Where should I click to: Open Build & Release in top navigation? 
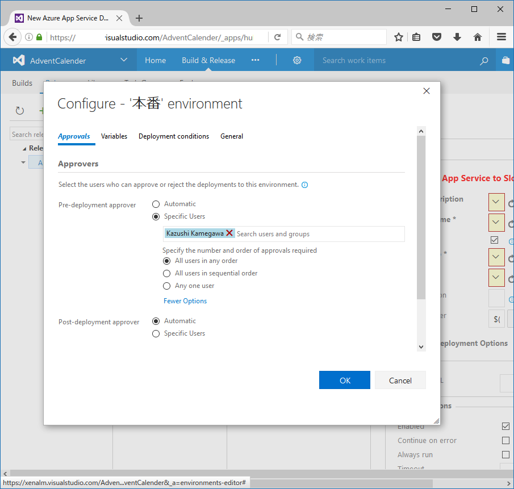tap(208, 60)
